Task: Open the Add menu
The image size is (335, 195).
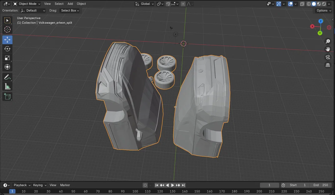Action: coord(70,4)
